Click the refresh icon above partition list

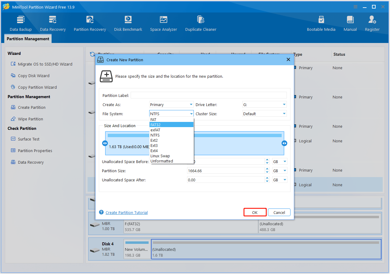[92, 54]
